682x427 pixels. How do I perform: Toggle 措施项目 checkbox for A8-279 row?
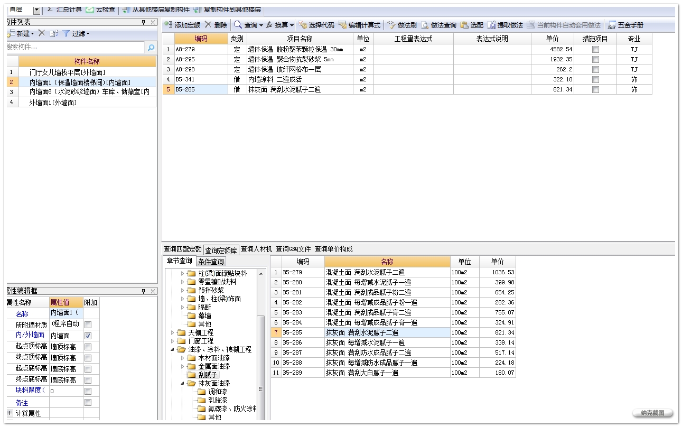point(595,49)
